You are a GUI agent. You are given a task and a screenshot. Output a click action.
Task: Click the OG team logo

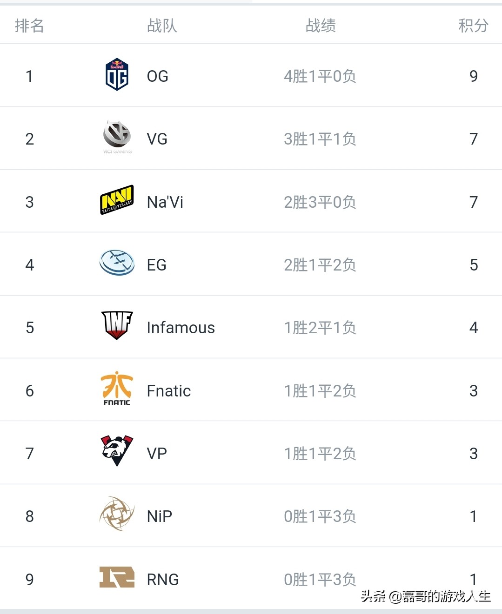(x=117, y=75)
